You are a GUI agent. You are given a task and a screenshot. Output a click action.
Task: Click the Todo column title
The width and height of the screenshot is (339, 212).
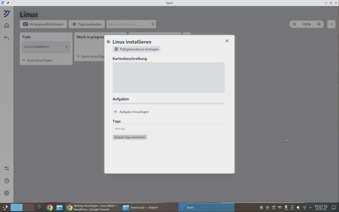pyautogui.click(x=26, y=37)
